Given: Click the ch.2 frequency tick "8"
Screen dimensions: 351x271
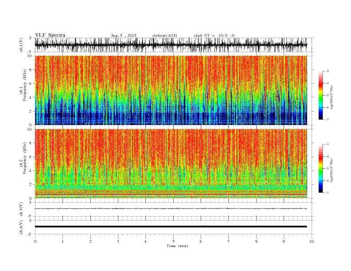Looking at the screenshot, I should (x=31, y=143).
